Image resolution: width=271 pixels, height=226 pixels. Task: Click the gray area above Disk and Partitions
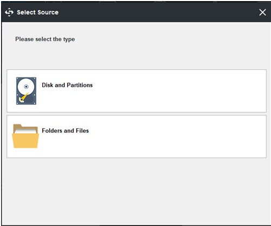pyautogui.click(x=136, y=56)
